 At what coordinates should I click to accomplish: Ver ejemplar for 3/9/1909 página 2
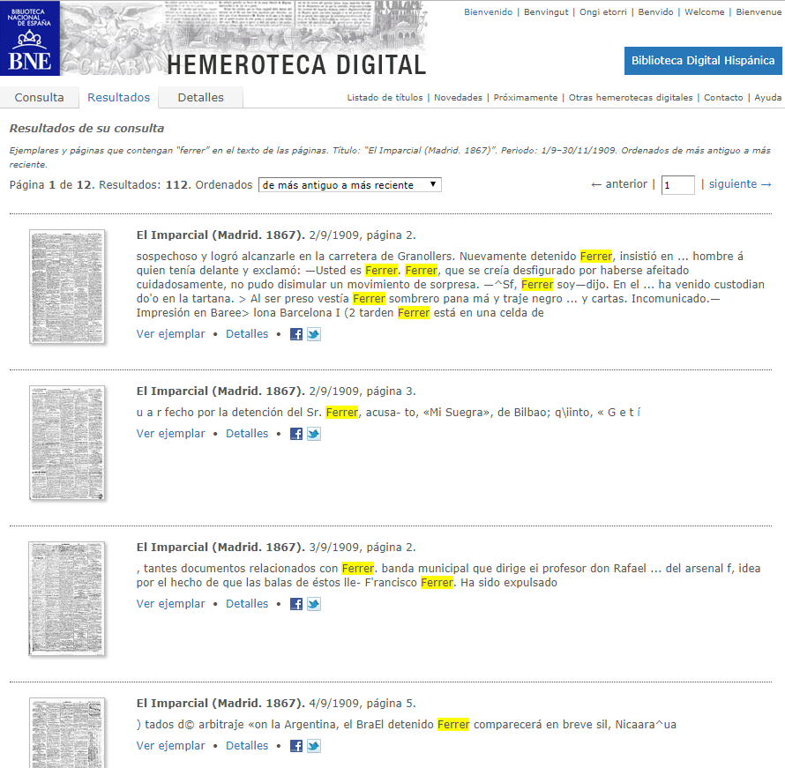point(171,604)
